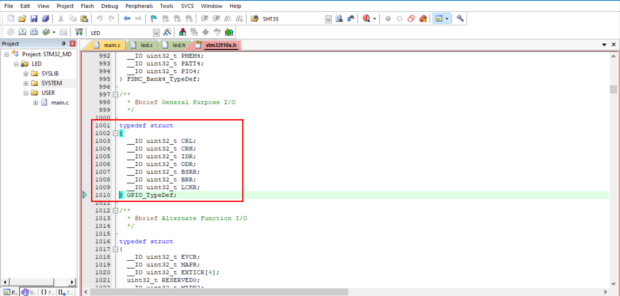The height and width of the screenshot is (296, 620).
Task: Open Manage Project Items colored cubes icon
Action: [182, 32]
